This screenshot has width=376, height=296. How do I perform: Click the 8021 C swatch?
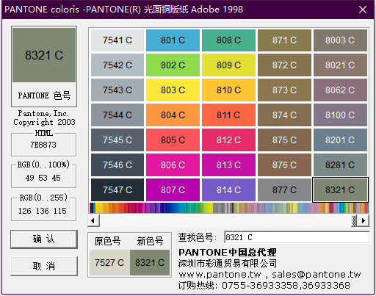pyautogui.click(x=340, y=65)
